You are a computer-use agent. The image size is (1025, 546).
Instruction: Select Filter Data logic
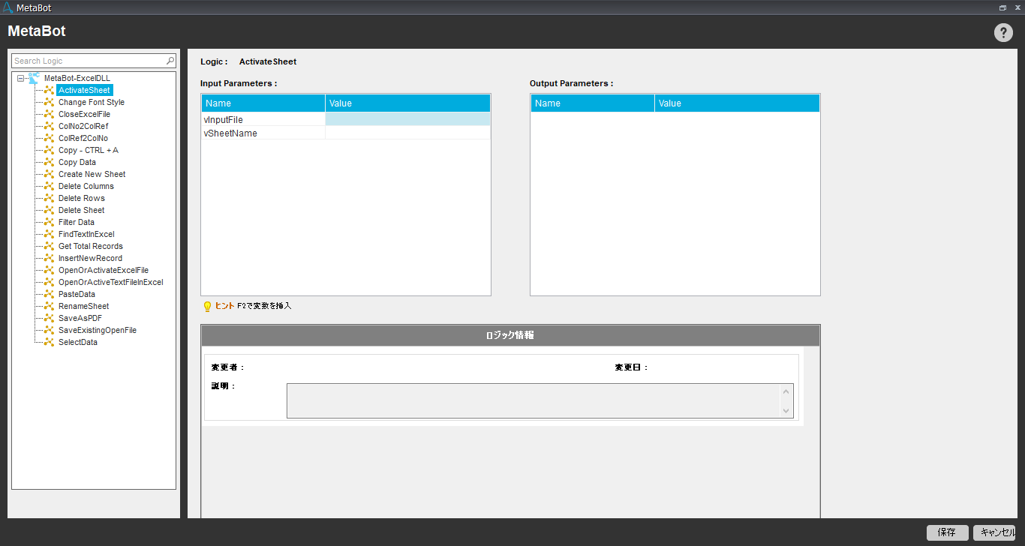(x=77, y=222)
